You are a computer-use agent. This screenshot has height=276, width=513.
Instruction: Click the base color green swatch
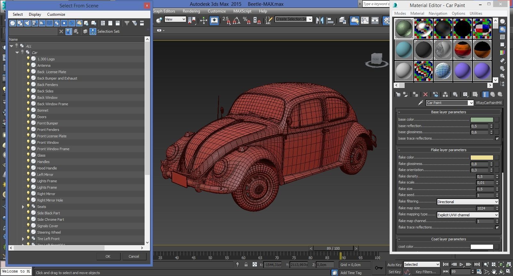coord(482,119)
